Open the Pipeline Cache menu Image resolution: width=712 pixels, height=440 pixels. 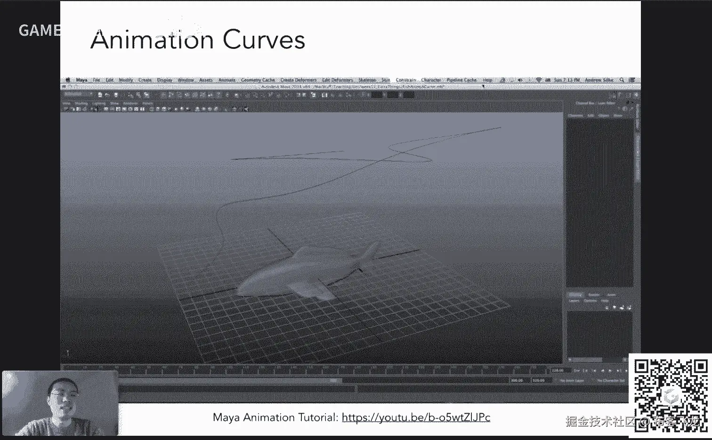(x=461, y=80)
